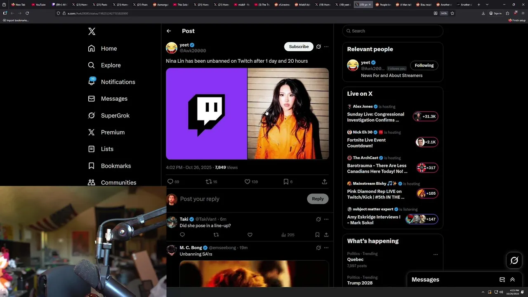Click the floating Grok button

(x=514, y=260)
